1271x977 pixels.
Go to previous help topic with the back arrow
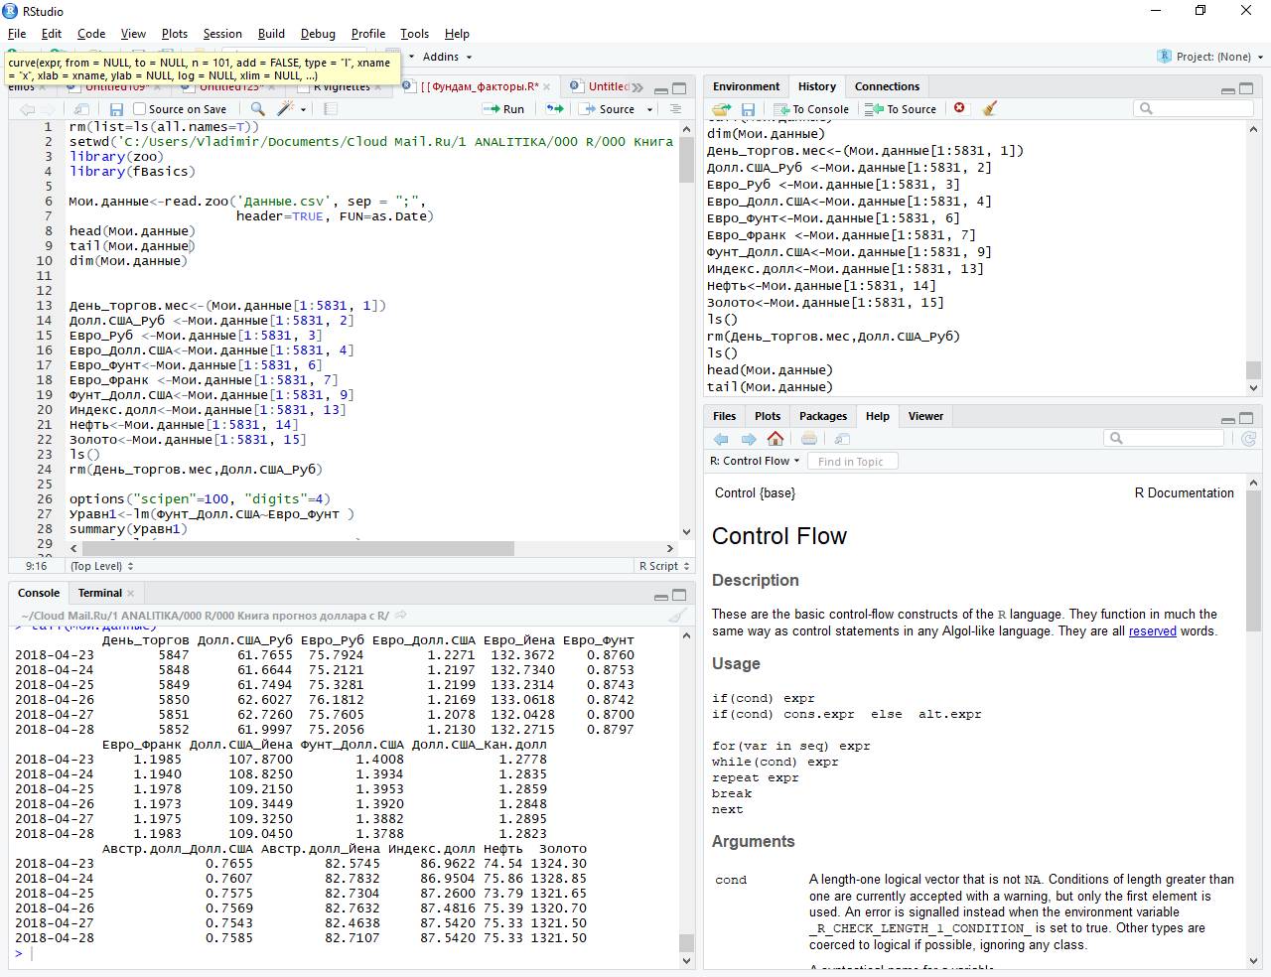pos(721,439)
